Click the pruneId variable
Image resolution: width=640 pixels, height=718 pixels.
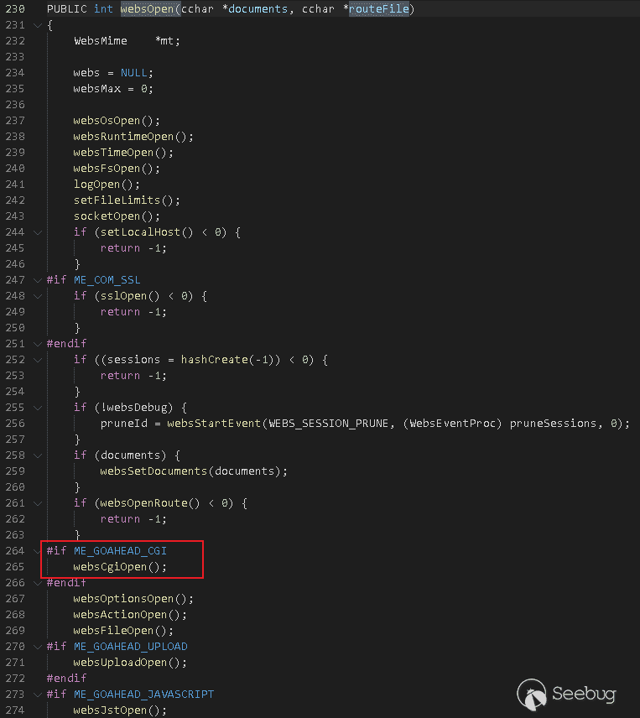coord(123,424)
